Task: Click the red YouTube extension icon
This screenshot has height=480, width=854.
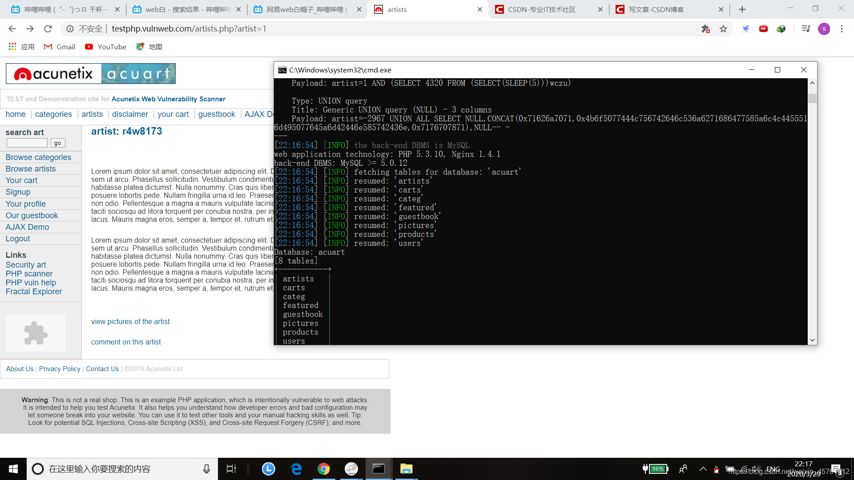Action: point(763,29)
